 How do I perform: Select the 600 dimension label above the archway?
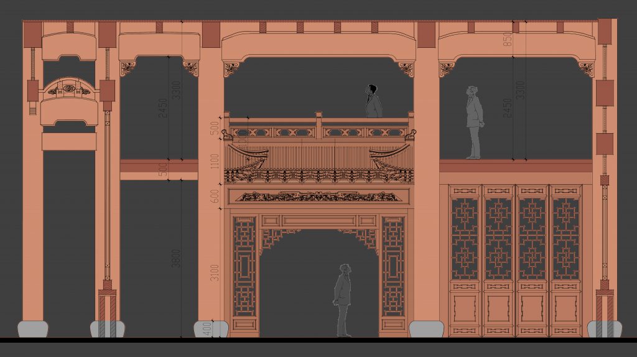click(215, 195)
